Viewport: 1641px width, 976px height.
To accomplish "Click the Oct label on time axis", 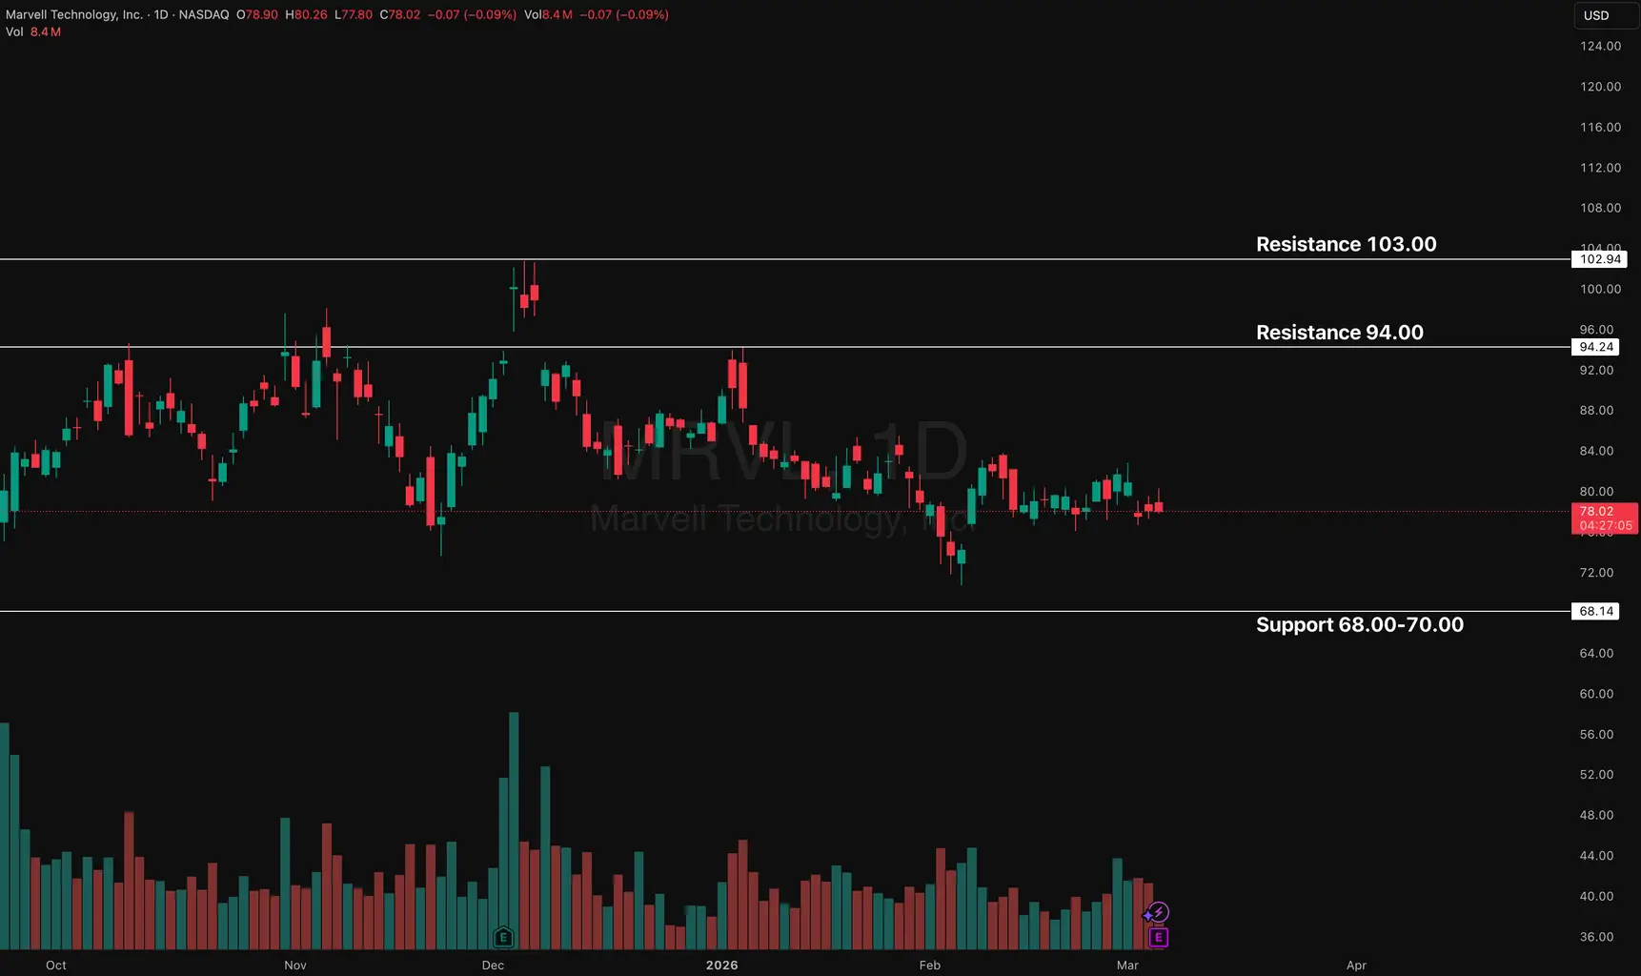I will (x=56, y=965).
